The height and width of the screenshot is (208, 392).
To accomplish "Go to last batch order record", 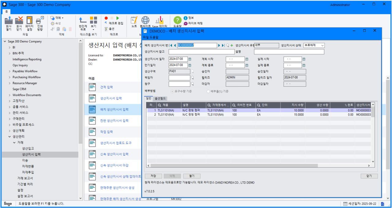I will [223, 45].
